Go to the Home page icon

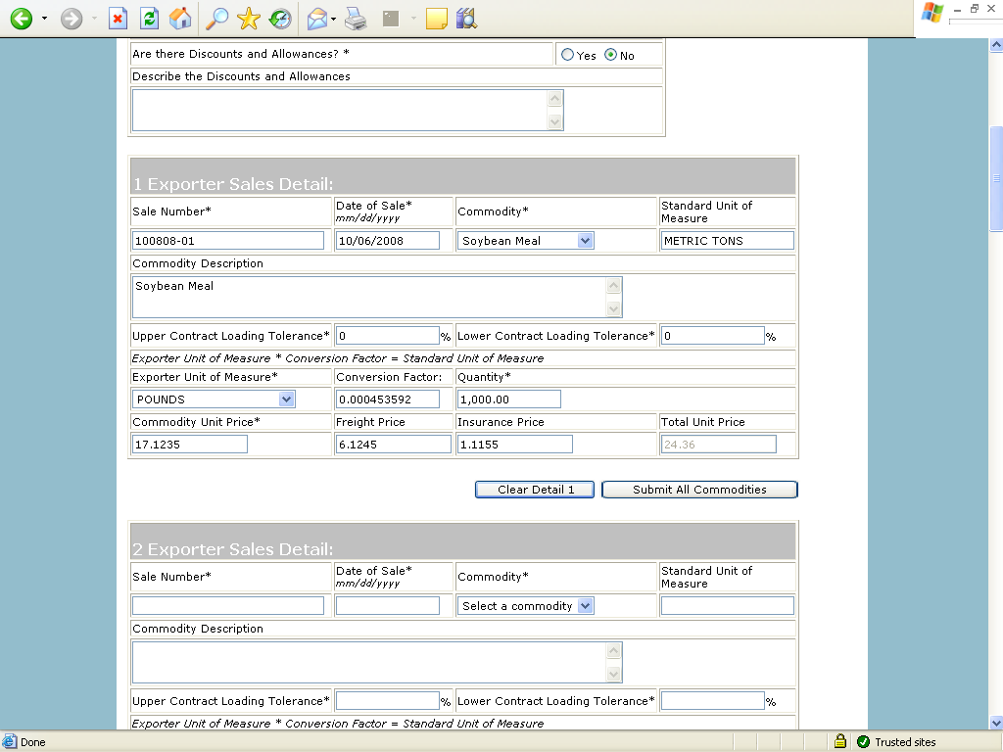point(180,18)
